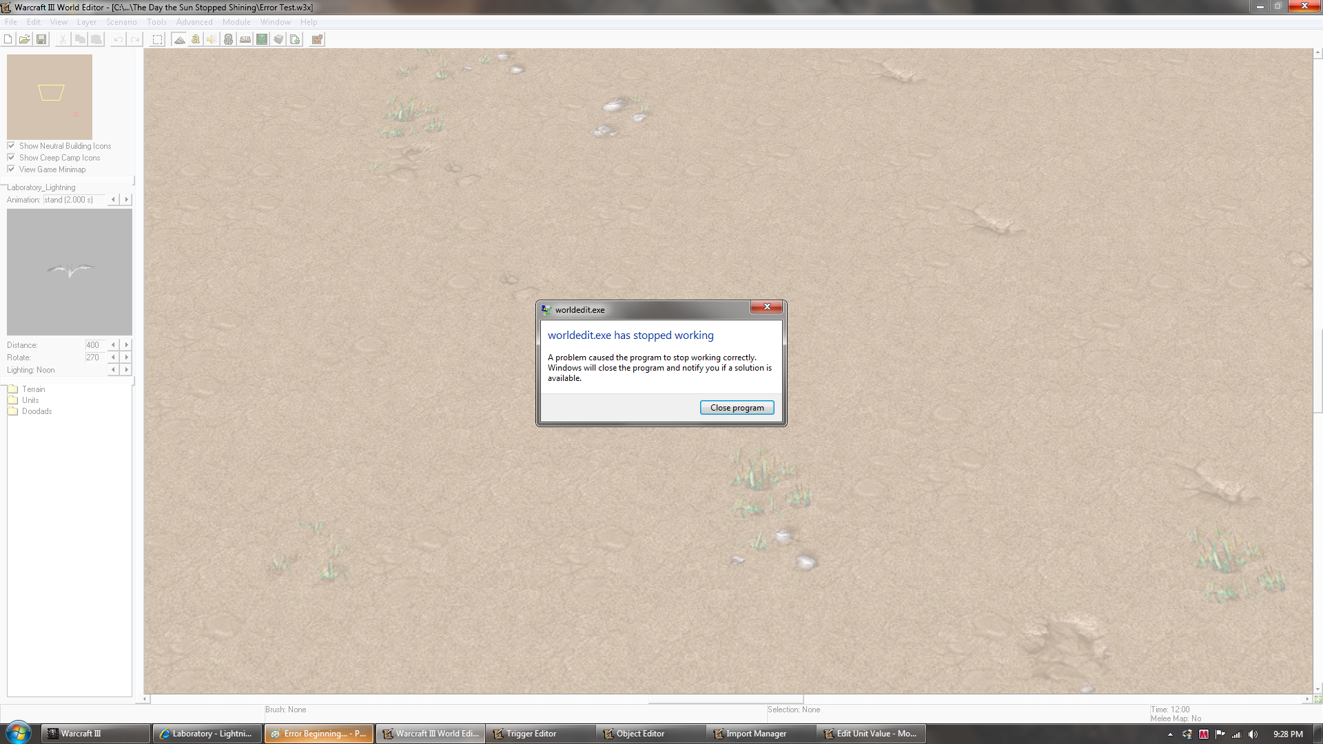Viewport: 1323px width, 744px height.
Task: Click the red McAfee tray icon
Action: pos(1204,734)
